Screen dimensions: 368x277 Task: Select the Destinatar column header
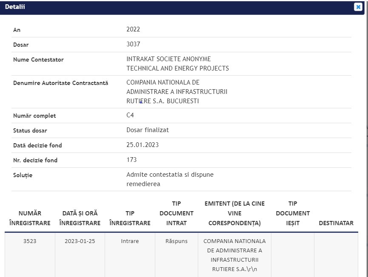(x=336, y=223)
